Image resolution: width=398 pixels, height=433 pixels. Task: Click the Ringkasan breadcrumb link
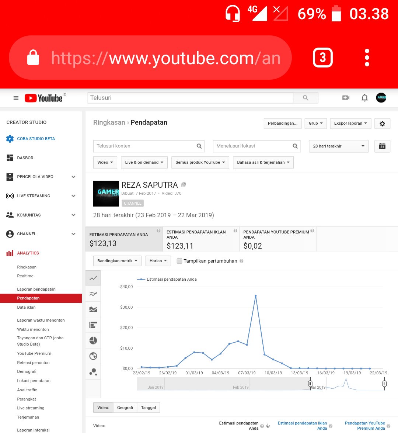tap(109, 122)
